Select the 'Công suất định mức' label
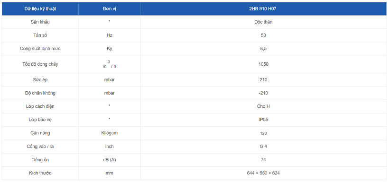The width and height of the screenshot is (389, 182). coord(40,49)
